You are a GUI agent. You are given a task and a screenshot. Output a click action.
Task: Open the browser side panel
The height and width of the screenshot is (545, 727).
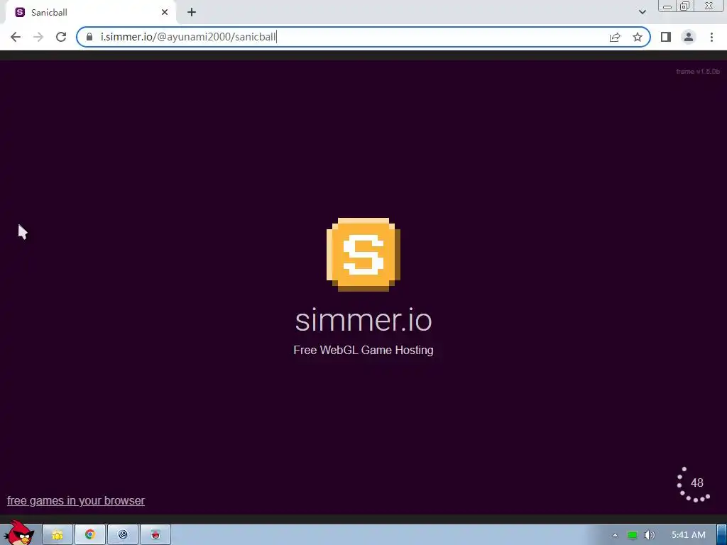pos(666,37)
